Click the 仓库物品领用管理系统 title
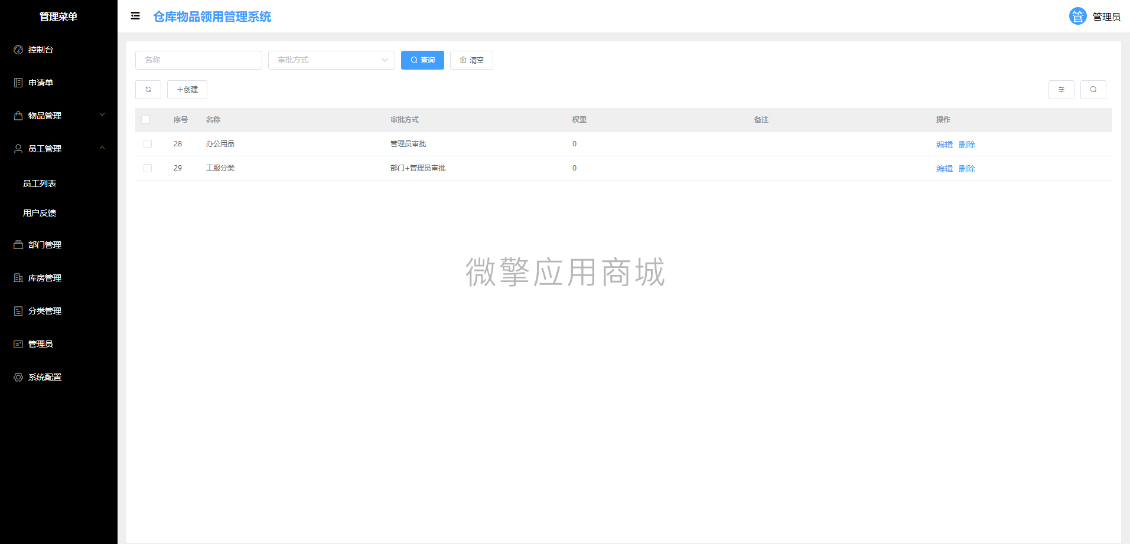1130x544 pixels. point(212,17)
